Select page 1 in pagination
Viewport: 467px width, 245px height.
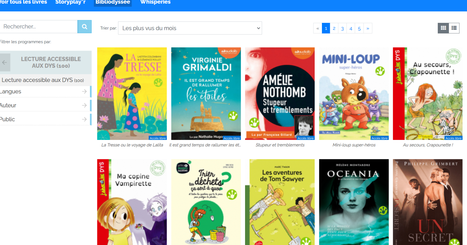(x=326, y=28)
